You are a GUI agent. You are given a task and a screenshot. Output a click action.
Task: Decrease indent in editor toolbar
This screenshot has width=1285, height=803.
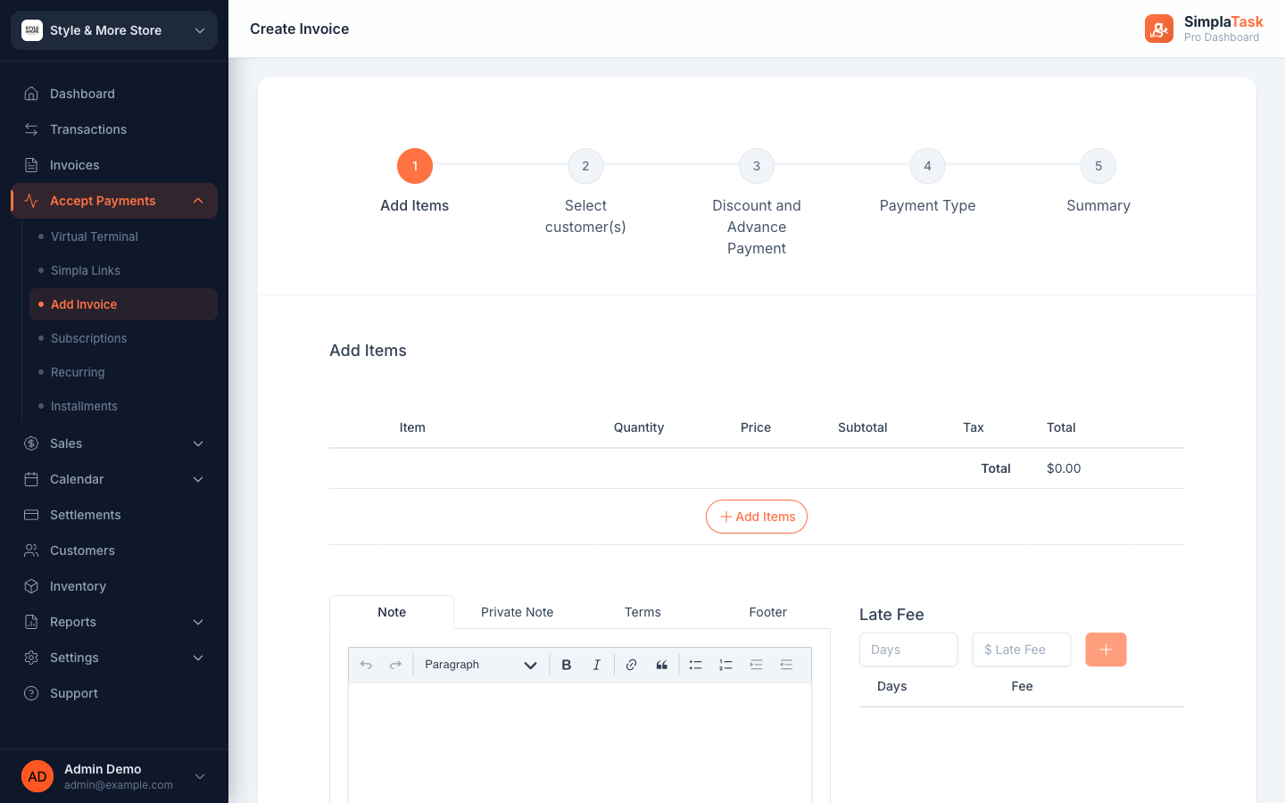pyautogui.click(x=787, y=665)
